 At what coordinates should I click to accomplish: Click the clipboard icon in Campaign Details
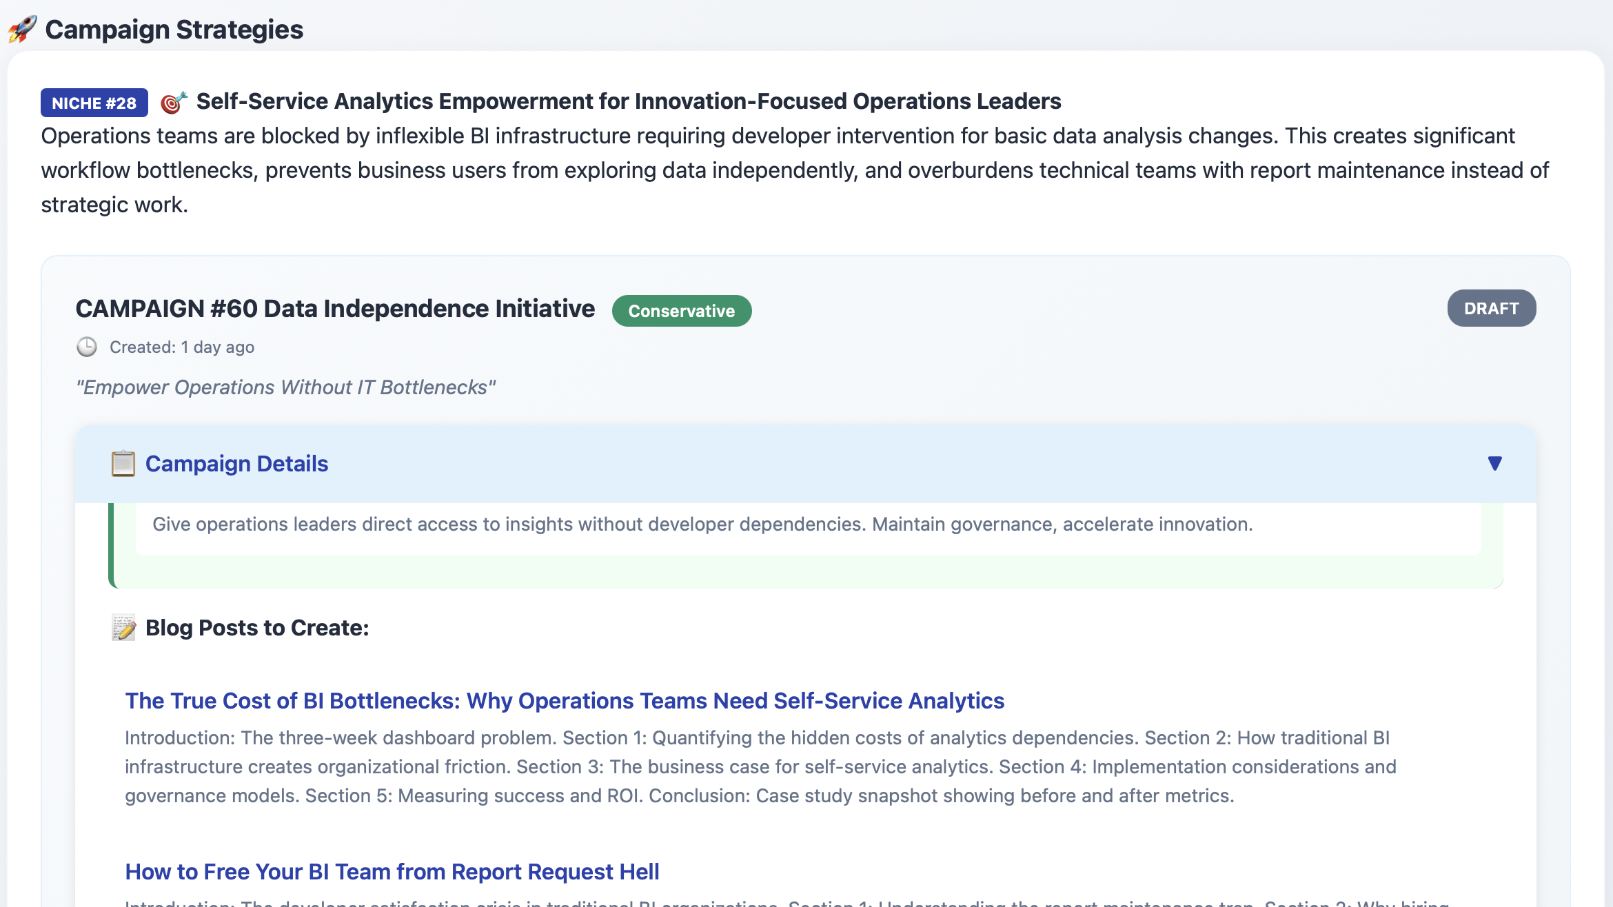point(123,464)
